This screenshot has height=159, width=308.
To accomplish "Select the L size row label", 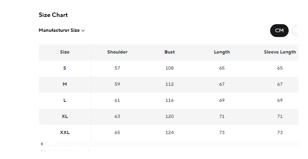I will (x=65, y=100).
